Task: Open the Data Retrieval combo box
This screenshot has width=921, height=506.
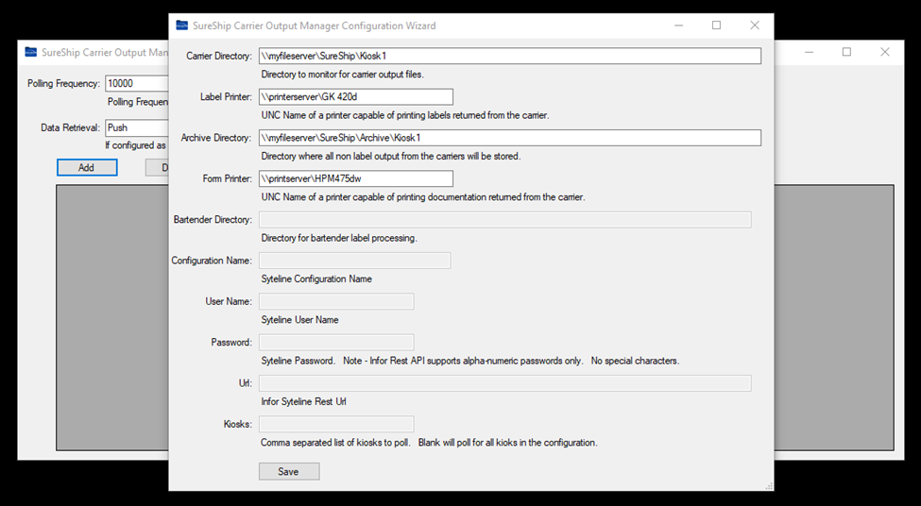Action: pyautogui.click(x=137, y=127)
